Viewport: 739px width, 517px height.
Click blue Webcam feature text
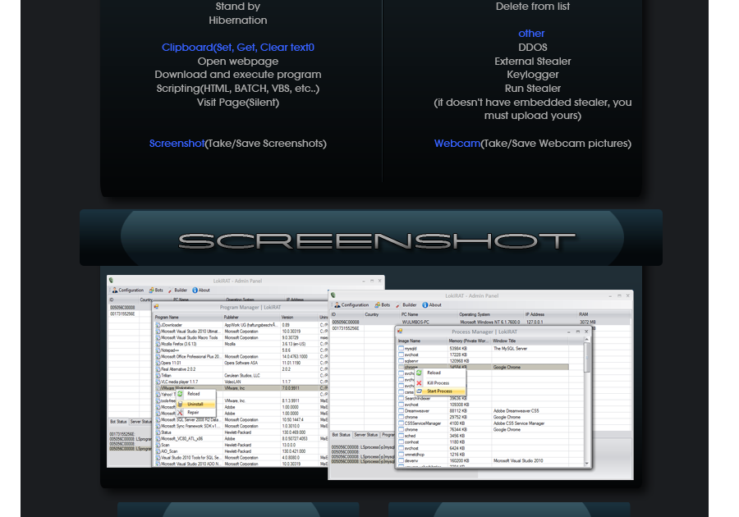coord(457,144)
